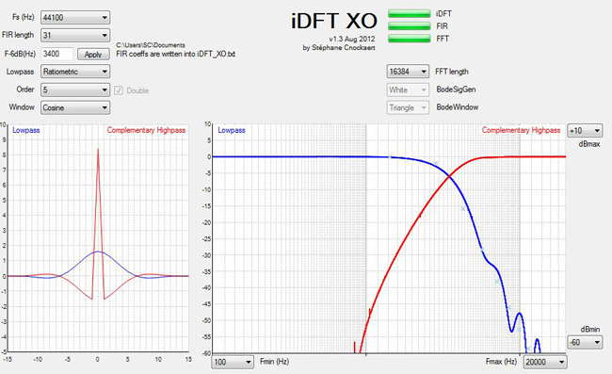The height and width of the screenshot is (374, 612).
Task: Open the FFT length dropdown showing 16384
Action: [408, 72]
